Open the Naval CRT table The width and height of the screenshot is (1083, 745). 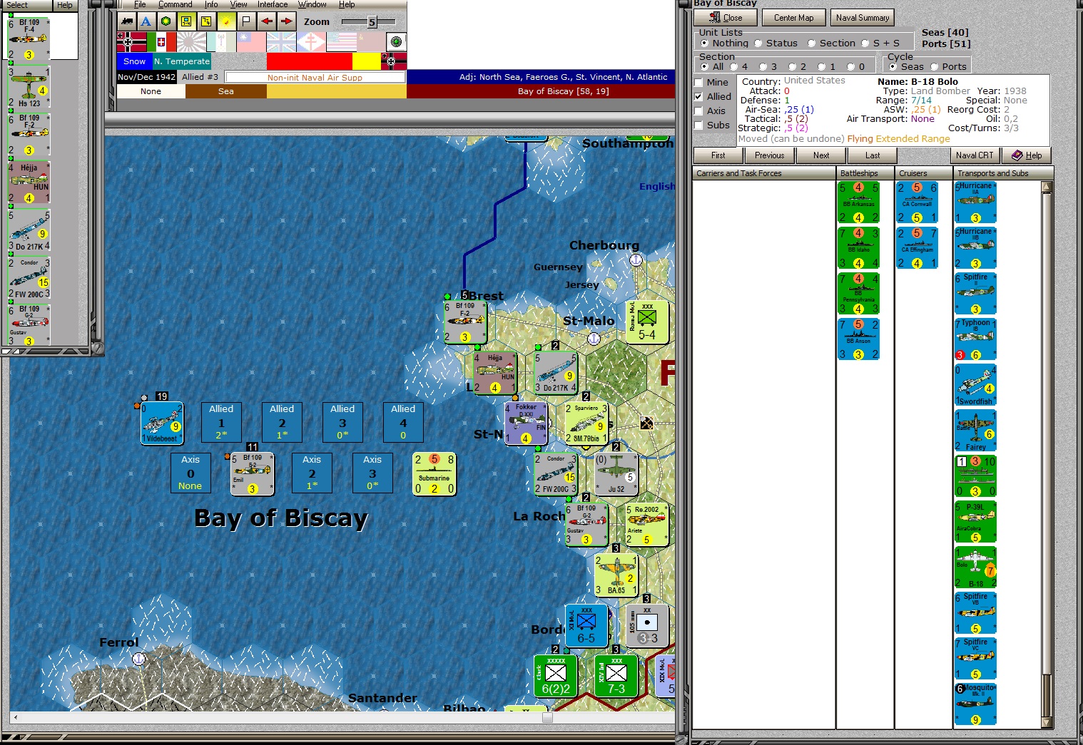click(974, 155)
